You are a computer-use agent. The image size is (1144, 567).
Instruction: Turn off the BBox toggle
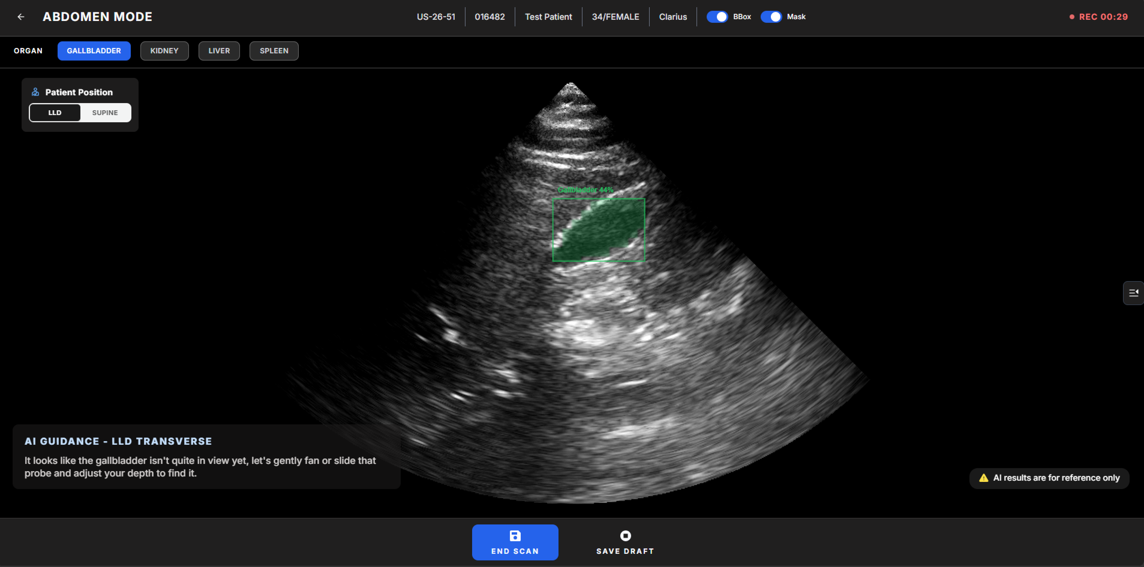pos(717,17)
